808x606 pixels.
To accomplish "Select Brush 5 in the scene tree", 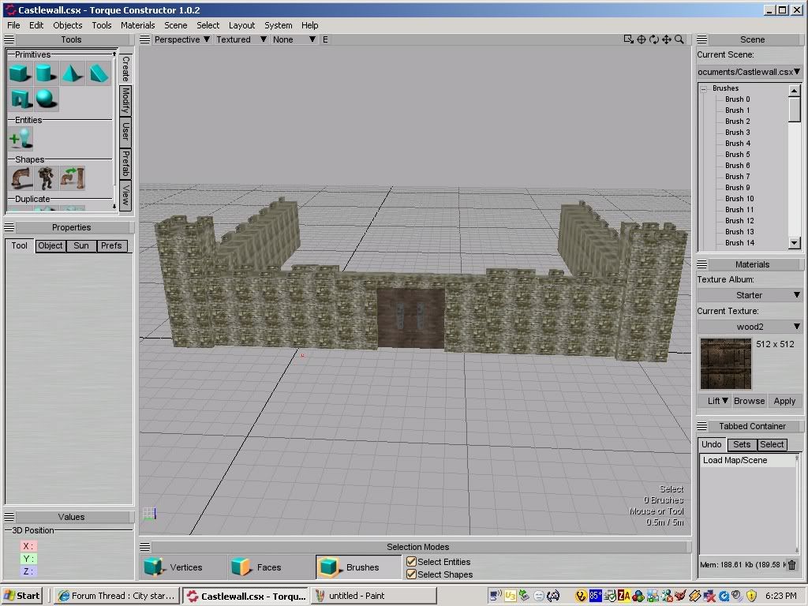I will click(x=737, y=154).
